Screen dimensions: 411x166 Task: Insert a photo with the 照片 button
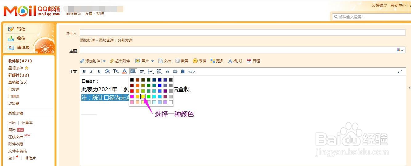pyautogui.click(x=142, y=61)
